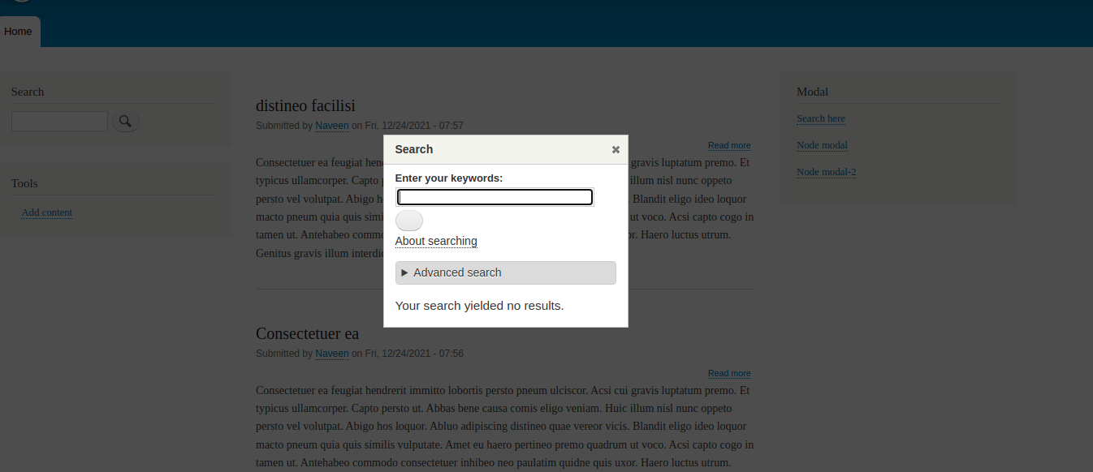Click the magnifying glass search icon in sidebar
This screenshot has height=472, width=1093.
point(125,121)
